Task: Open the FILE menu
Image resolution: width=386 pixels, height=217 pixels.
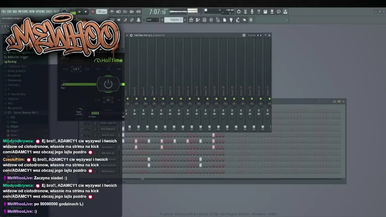Action: [x=4, y=11]
